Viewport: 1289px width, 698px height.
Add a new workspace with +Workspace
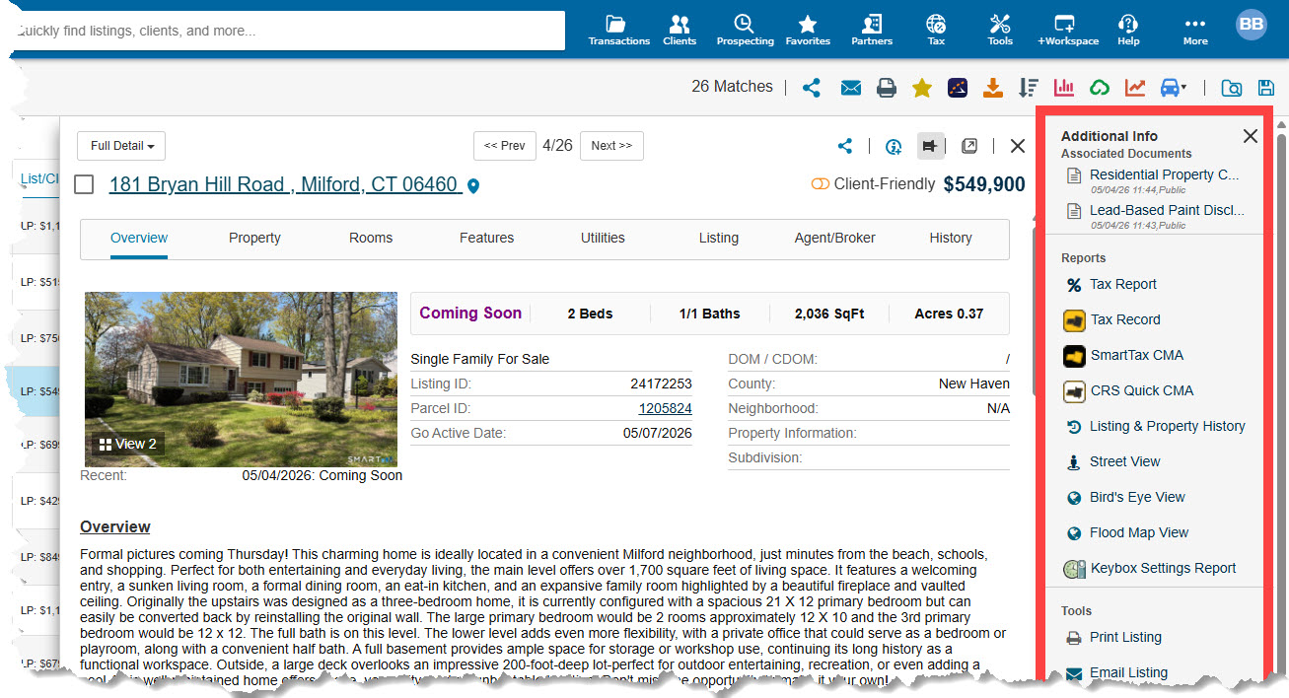(x=1067, y=30)
